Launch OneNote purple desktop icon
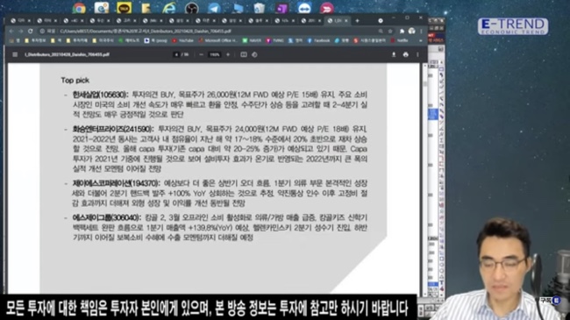Image resolution: width=570 pixels, height=320 pixels. [281, 8]
